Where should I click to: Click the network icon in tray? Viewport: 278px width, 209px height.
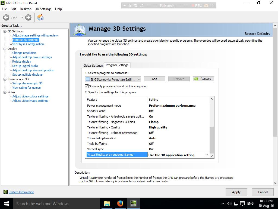click(236, 204)
